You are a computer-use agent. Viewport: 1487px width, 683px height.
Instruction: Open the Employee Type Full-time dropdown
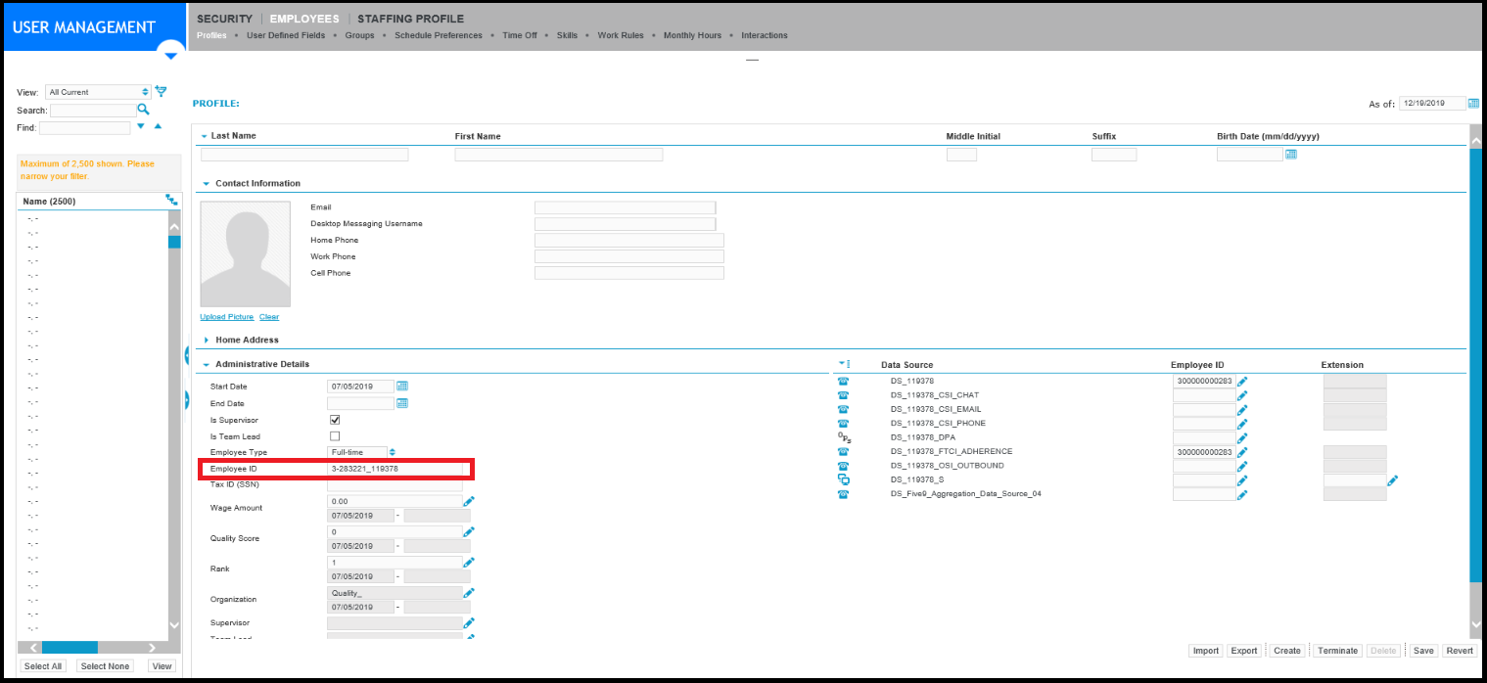tap(361, 452)
